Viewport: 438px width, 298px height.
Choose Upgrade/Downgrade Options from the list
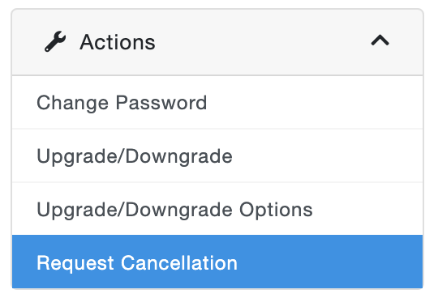(217, 209)
